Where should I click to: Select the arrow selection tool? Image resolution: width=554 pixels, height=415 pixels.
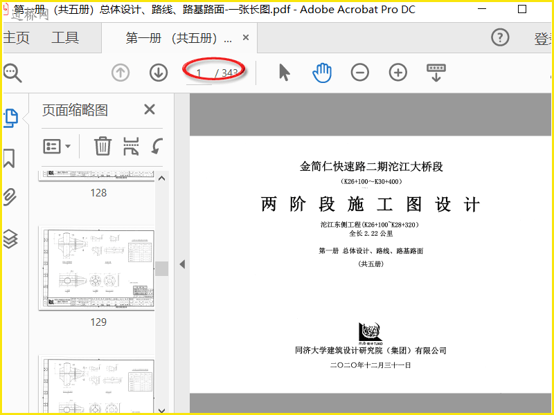[x=284, y=73]
